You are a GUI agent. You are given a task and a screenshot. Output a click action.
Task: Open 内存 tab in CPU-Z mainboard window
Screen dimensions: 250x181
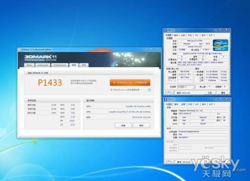(190, 104)
